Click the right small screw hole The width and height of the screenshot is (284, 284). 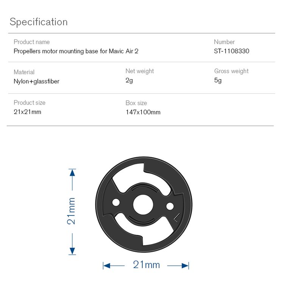pos(170,206)
